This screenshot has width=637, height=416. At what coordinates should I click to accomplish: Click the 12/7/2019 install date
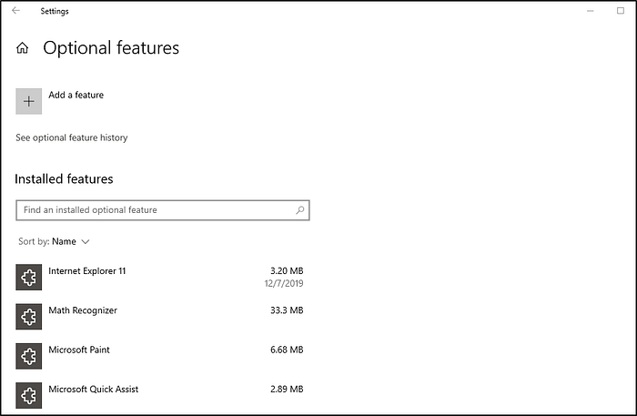[284, 284]
